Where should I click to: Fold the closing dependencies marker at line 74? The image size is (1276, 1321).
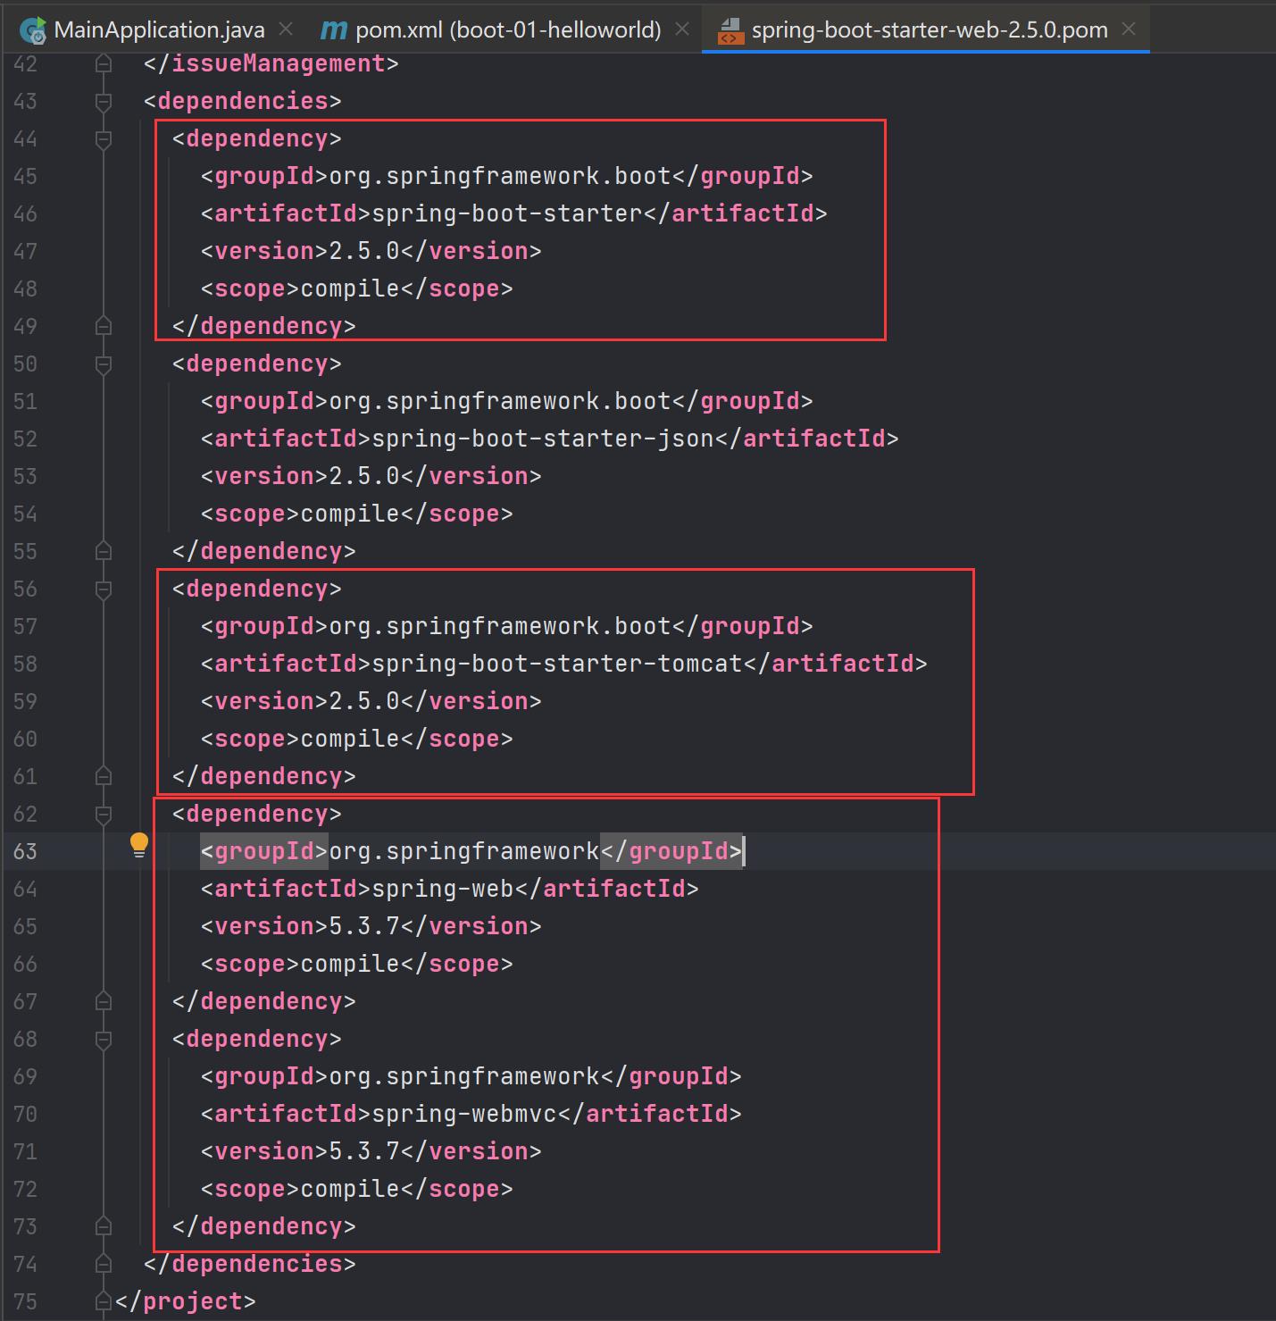click(104, 1264)
